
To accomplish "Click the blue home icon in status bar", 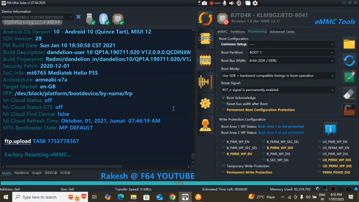I will pyautogui.click(x=356, y=189).
